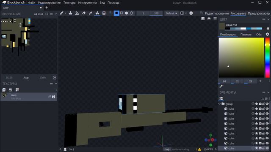Open the Вид menu
The width and height of the screenshot is (271, 152).
(102, 3)
